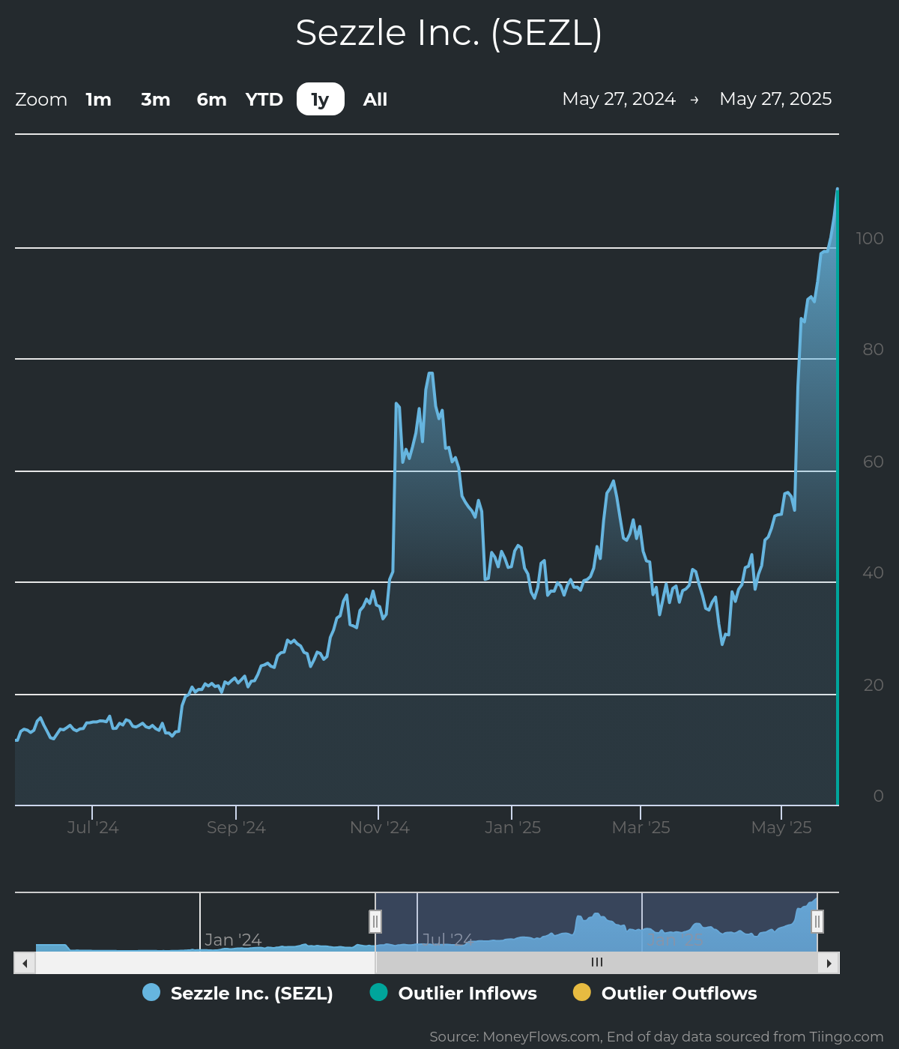Viewport: 899px width, 1049px height.
Task: Toggle the Outlier Outflows legend series
Action: tap(665, 993)
